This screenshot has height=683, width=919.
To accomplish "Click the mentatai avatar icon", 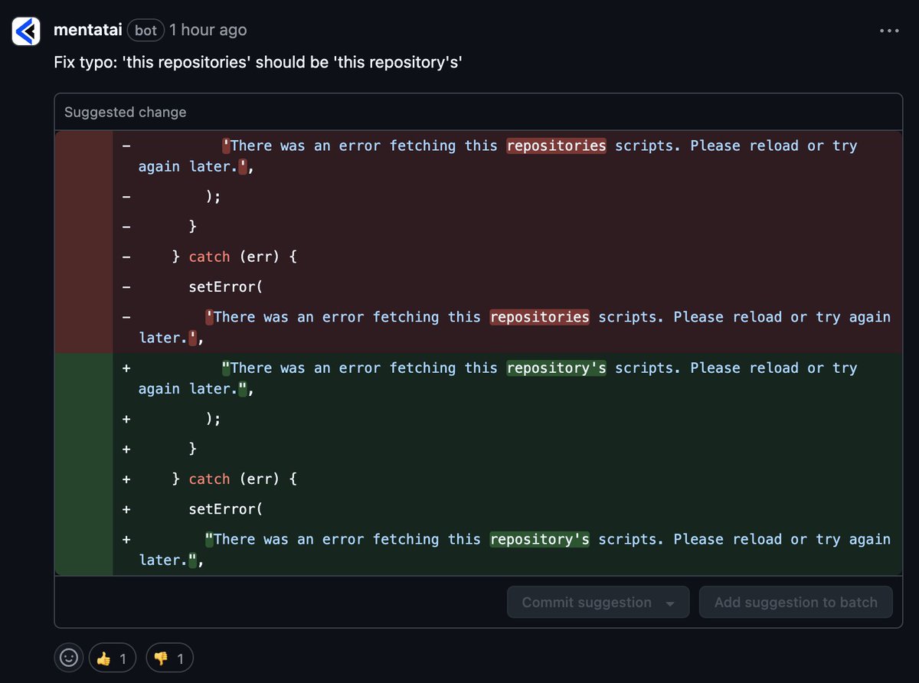I will pyautogui.click(x=26, y=31).
